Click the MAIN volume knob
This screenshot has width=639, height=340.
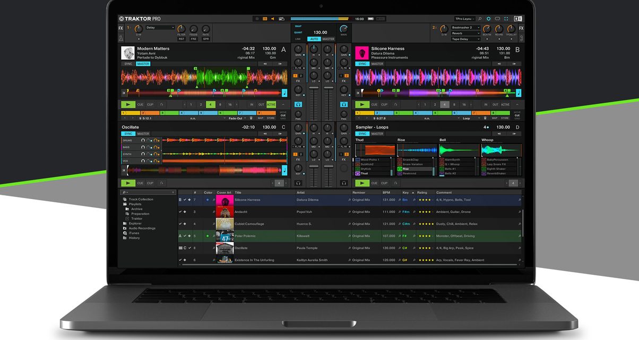point(344,29)
